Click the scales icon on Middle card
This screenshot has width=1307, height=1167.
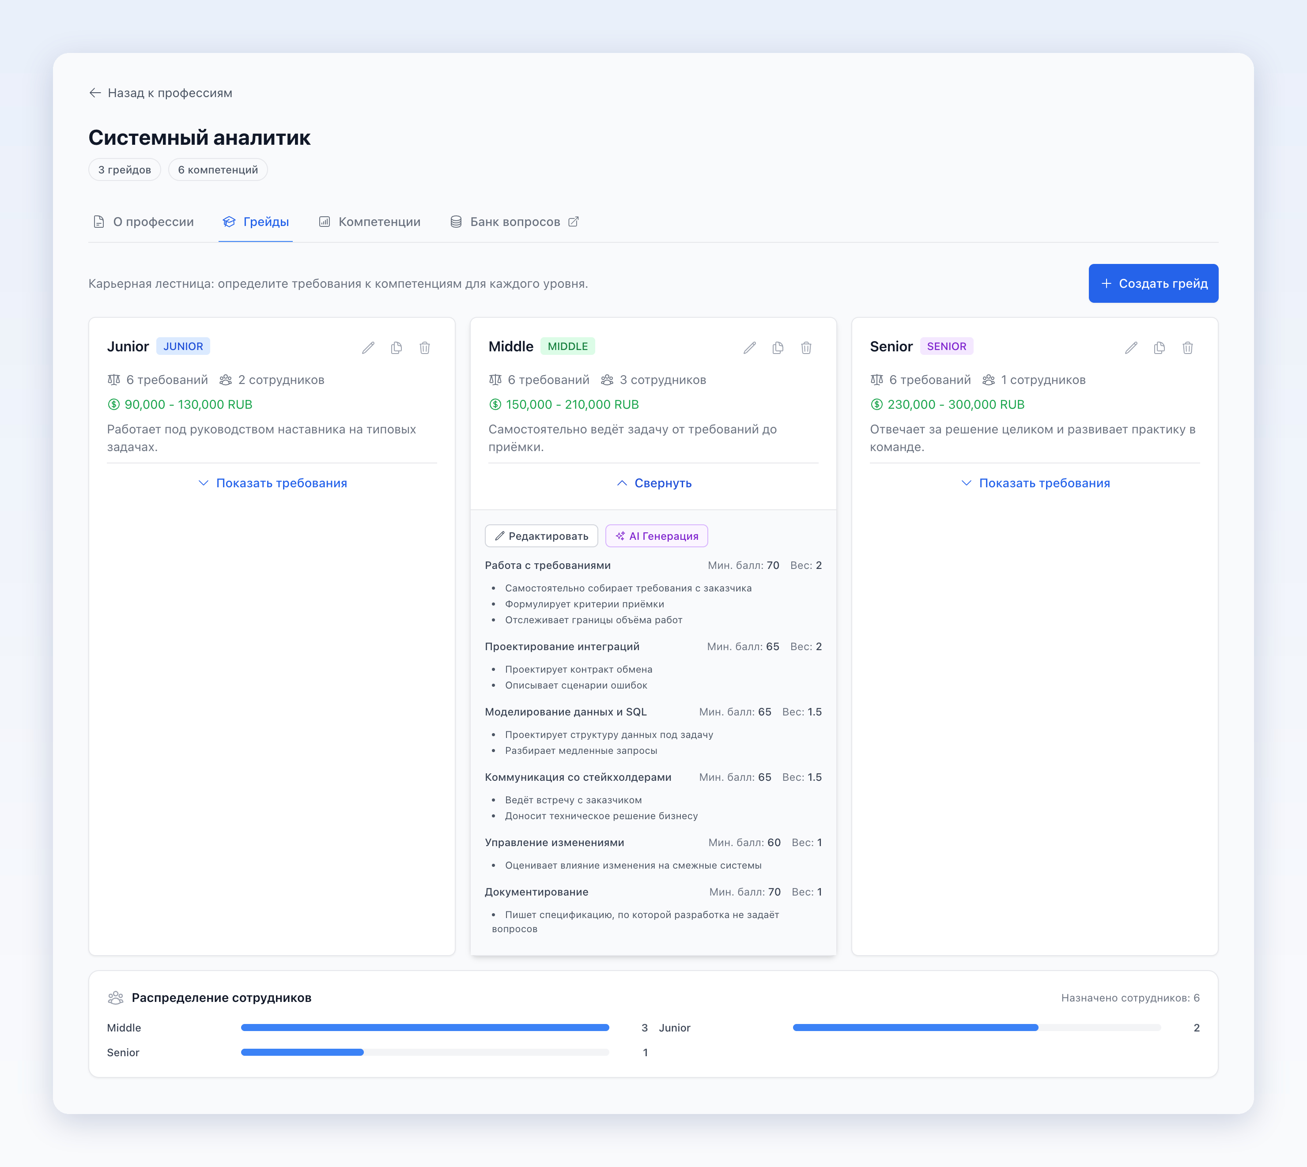coord(495,380)
